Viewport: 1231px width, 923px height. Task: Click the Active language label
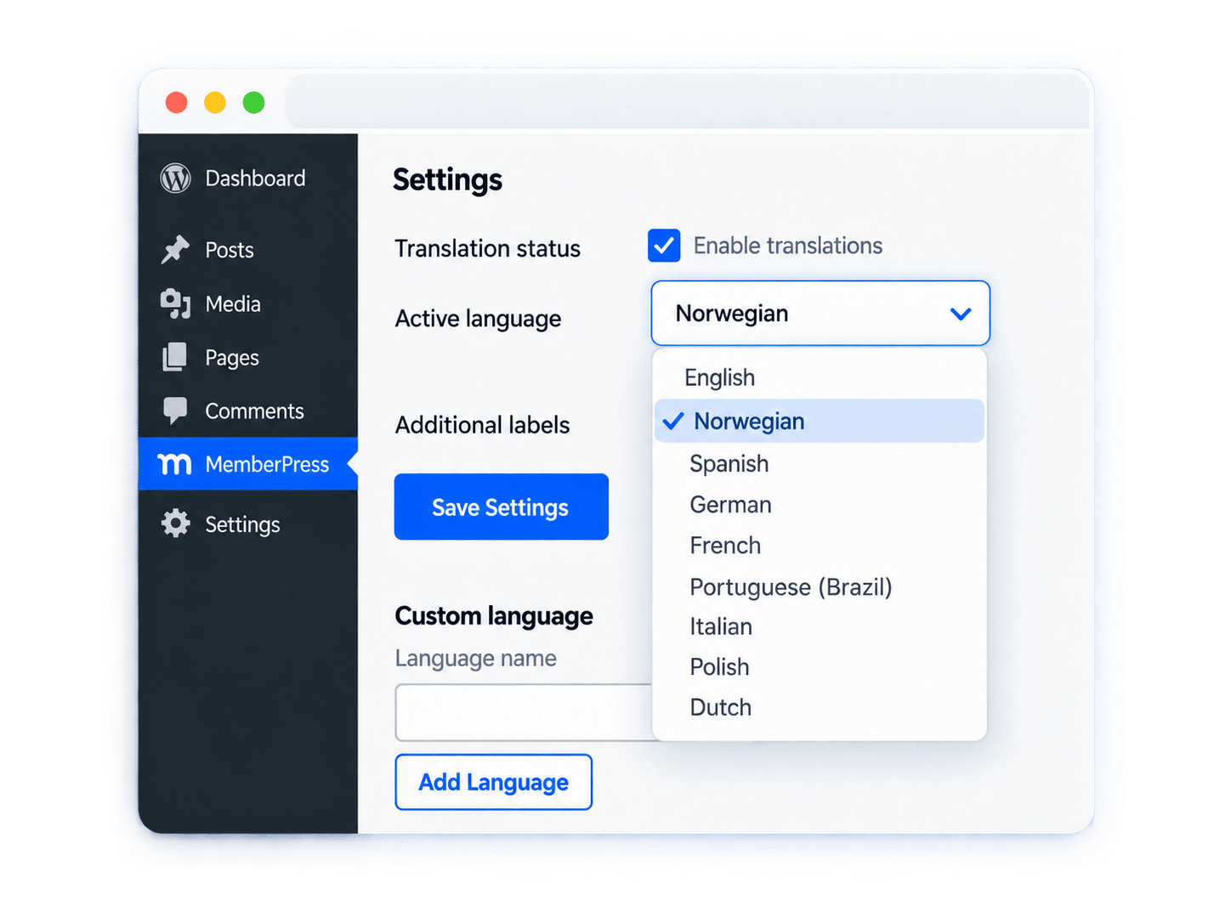click(x=478, y=319)
